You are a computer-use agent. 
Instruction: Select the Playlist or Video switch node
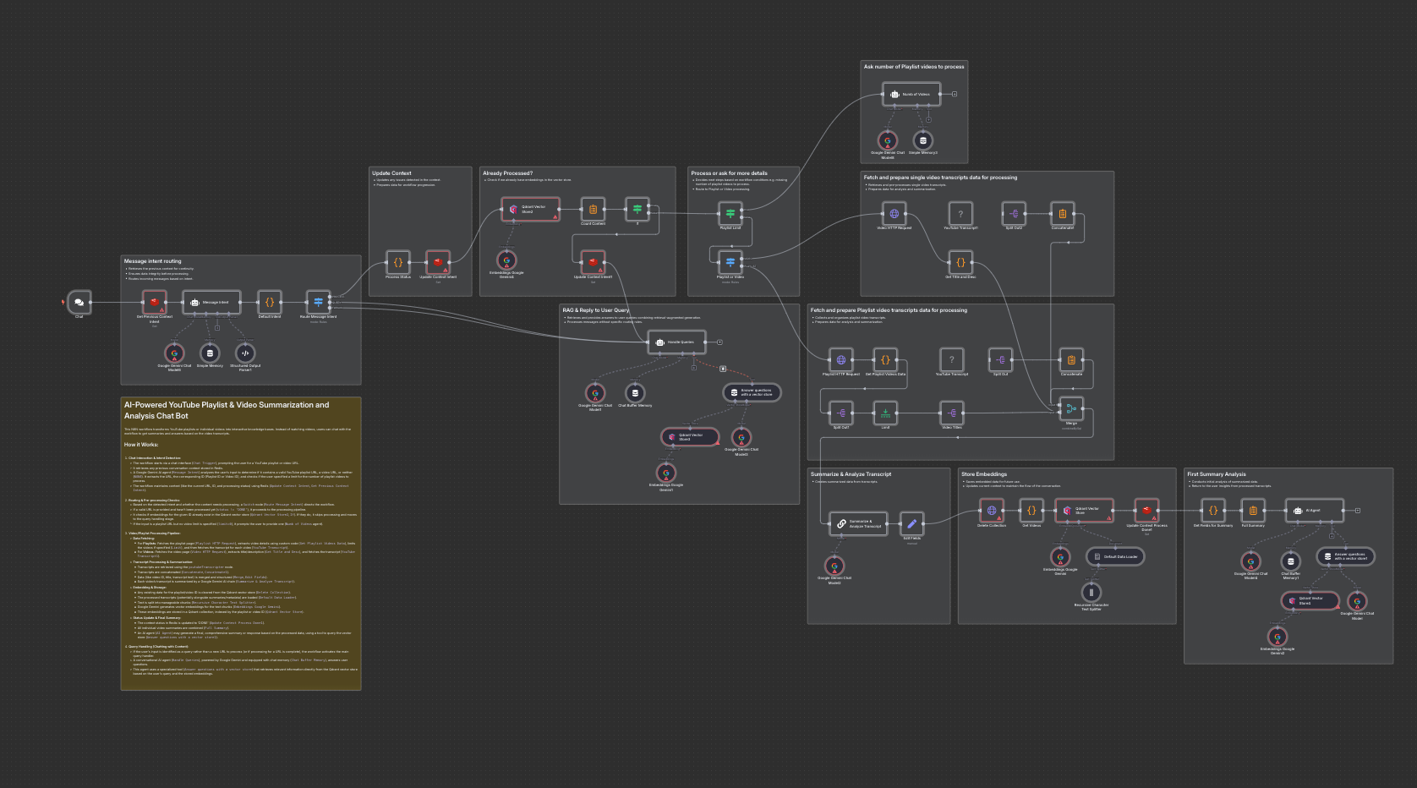730,262
